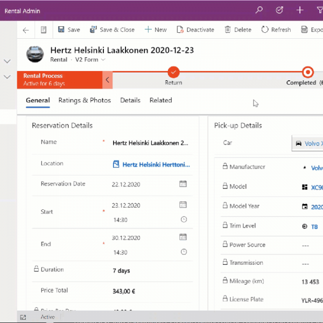This screenshot has width=323, height=323.
Task: Click the Duration lock icon
Action: [36, 269]
